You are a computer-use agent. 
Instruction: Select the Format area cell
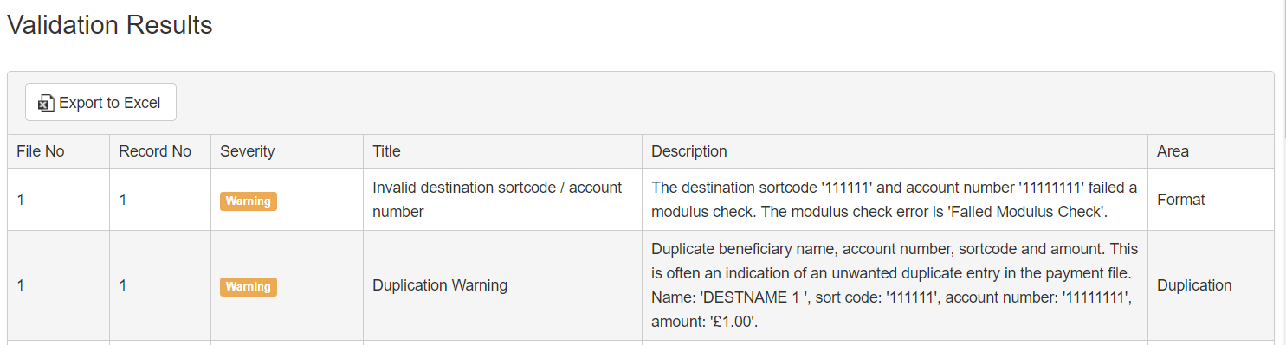pos(1181,200)
